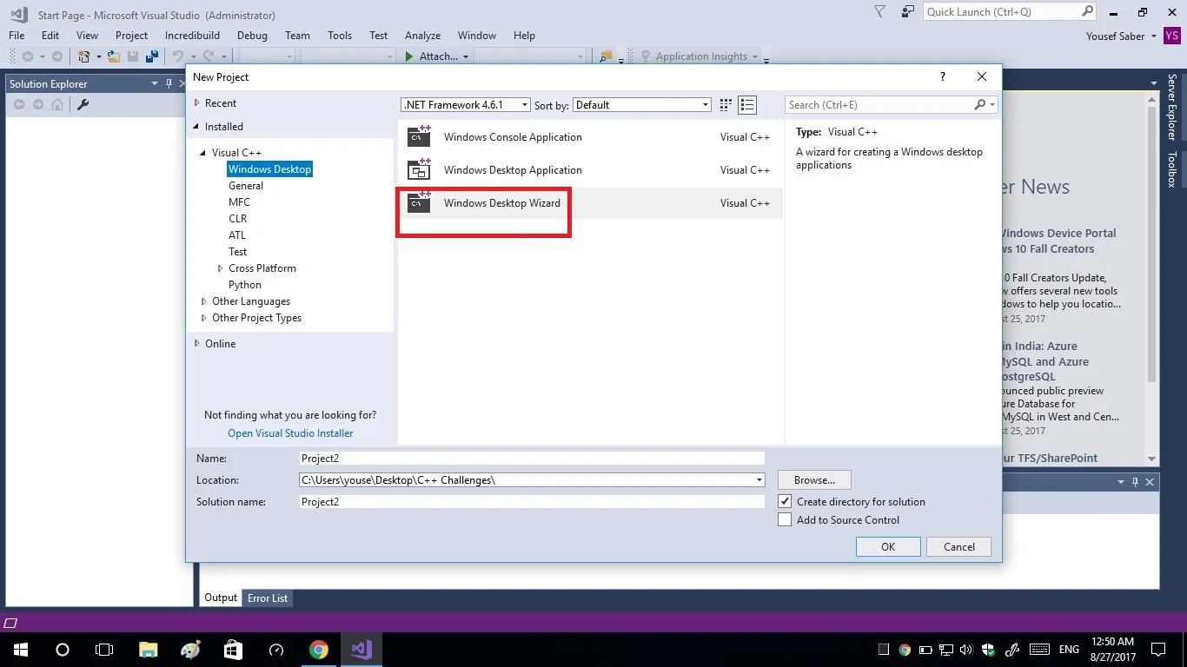Enable Add to Source Control checkbox
The image size is (1187, 667).
pos(785,519)
